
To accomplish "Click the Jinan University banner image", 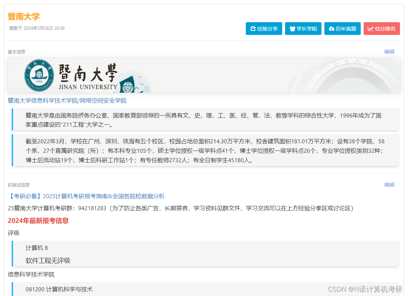I will click(x=204, y=75).
